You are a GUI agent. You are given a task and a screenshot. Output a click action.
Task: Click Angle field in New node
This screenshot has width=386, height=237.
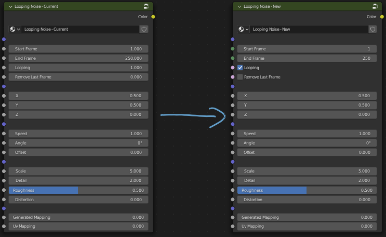point(307,143)
